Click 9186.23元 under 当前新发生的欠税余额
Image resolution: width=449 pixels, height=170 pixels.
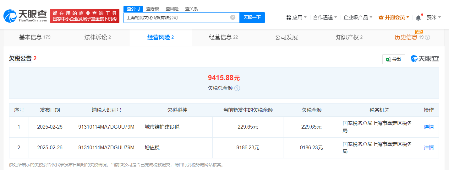(248, 147)
